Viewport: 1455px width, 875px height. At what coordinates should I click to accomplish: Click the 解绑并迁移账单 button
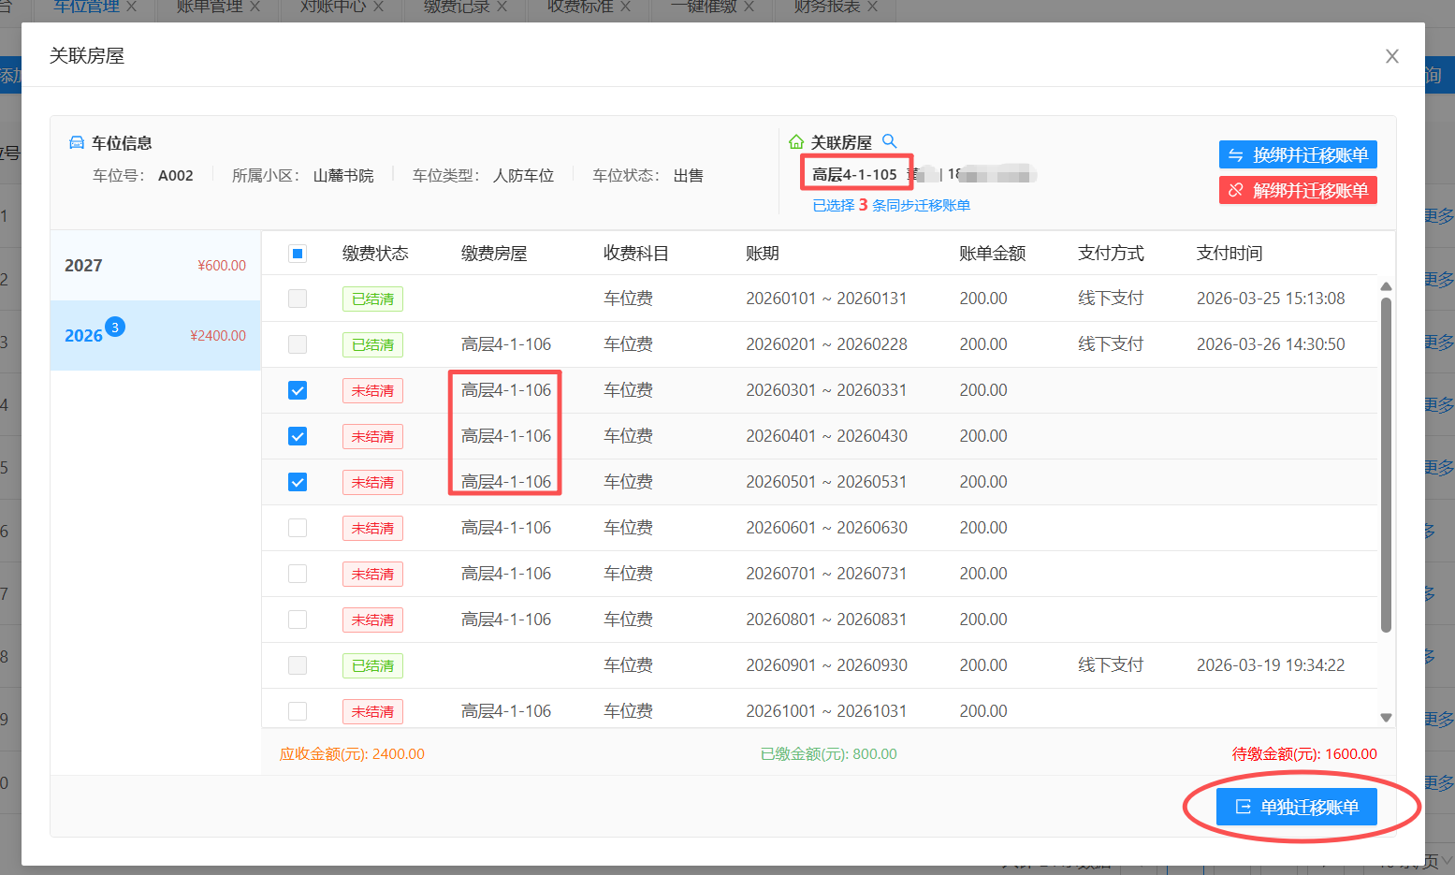(x=1297, y=190)
